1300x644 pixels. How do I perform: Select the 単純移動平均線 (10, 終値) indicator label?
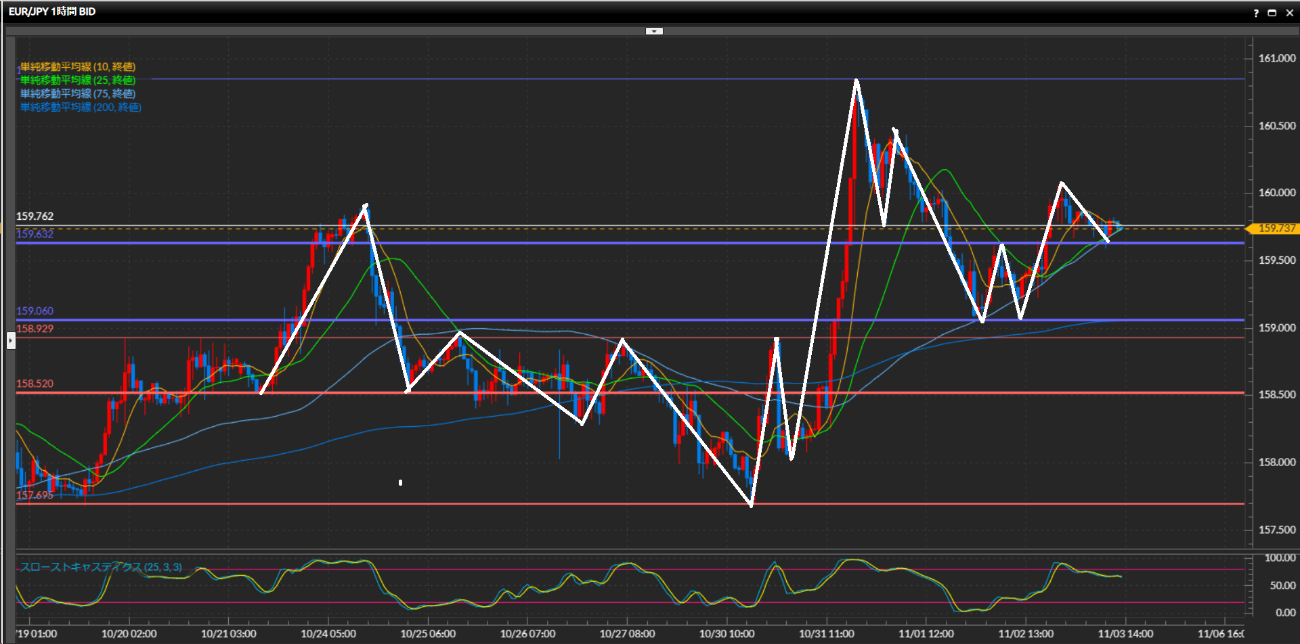[x=78, y=66]
